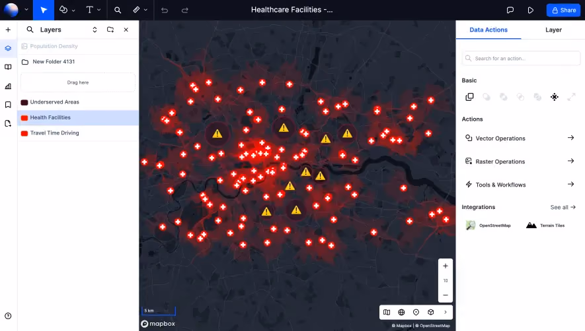Viewport: 585px width, 331px height.
Task: Pick the Text tool
Action: point(89,10)
